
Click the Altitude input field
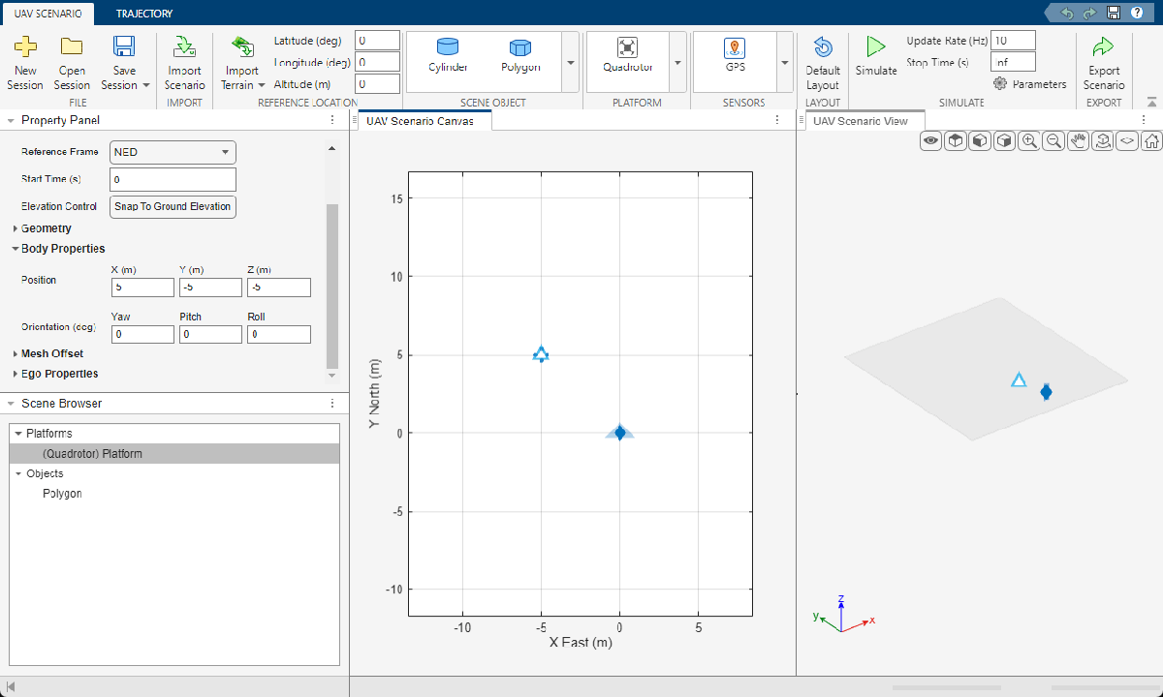click(x=378, y=84)
